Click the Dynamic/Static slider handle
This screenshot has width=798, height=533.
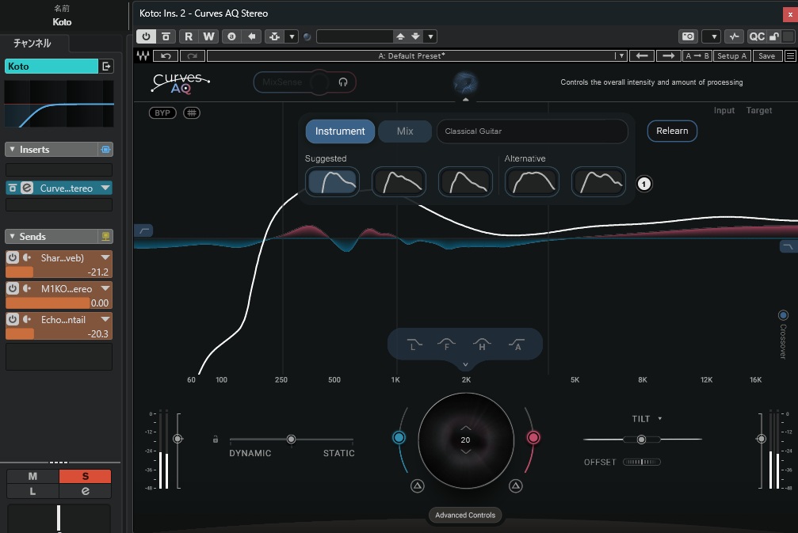tap(291, 439)
